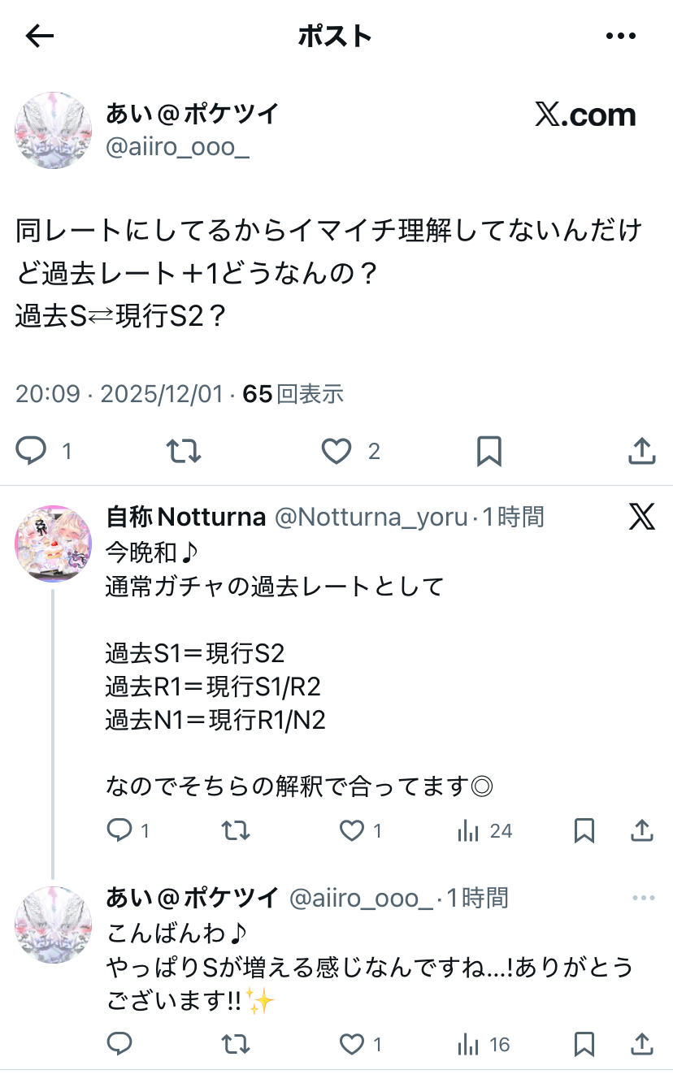
Task: Share the main post
Action: click(x=641, y=451)
